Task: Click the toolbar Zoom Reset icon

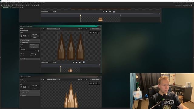Action: (34, 5)
